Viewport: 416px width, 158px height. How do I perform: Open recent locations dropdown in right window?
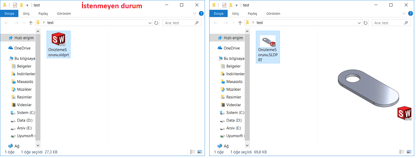233,23
